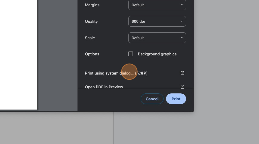The height and width of the screenshot is (144, 259).
Task: Open the Margins dropdown
Action: point(157,5)
